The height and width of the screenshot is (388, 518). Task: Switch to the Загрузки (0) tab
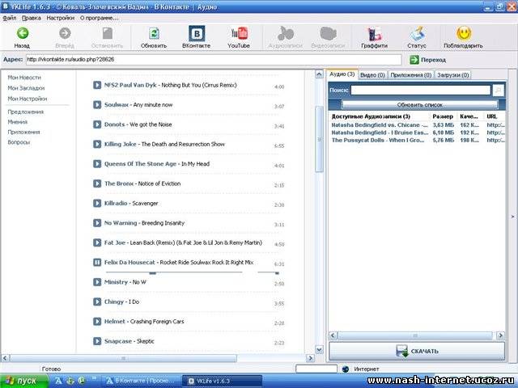click(x=453, y=75)
